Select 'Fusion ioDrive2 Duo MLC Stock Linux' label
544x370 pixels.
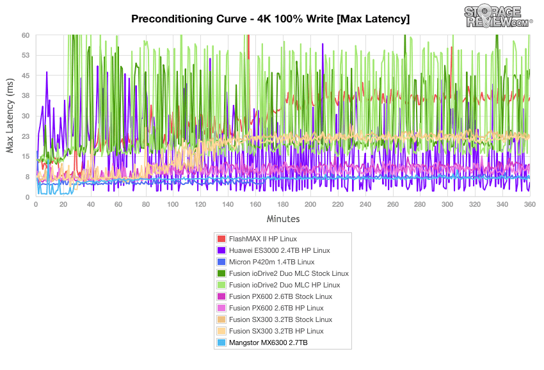pos(289,273)
